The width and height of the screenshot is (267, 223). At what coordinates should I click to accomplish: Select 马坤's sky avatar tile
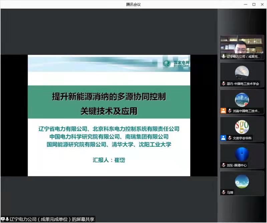click(242, 181)
